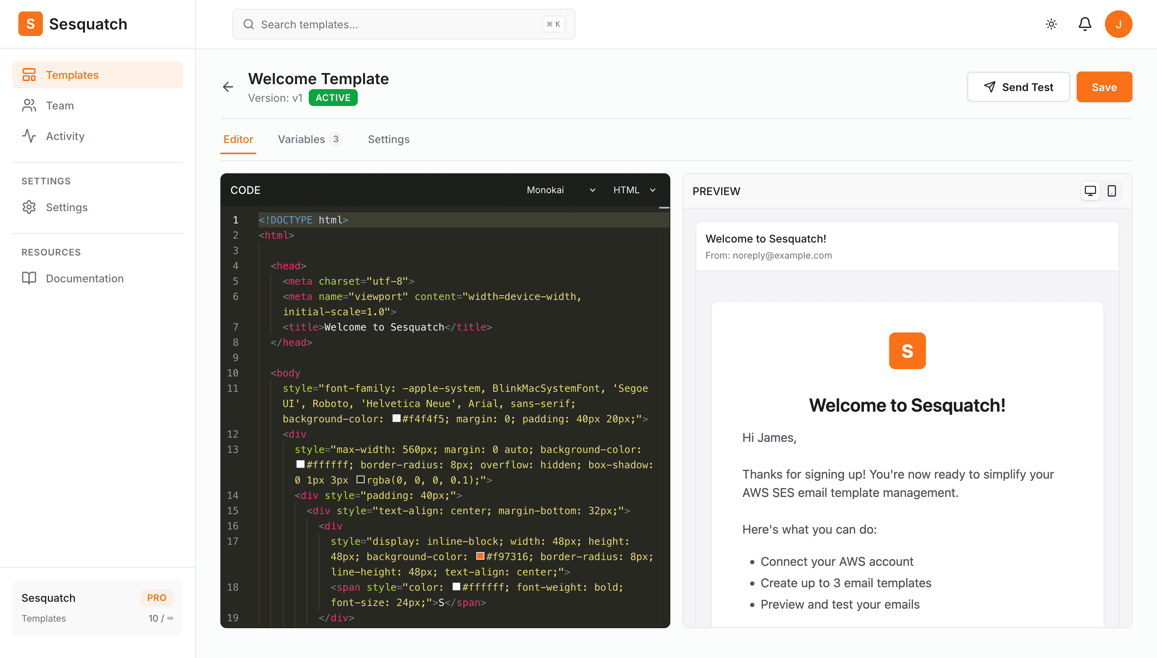The width and height of the screenshot is (1157, 658).
Task: Open the HTML language dropdown
Action: (633, 190)
